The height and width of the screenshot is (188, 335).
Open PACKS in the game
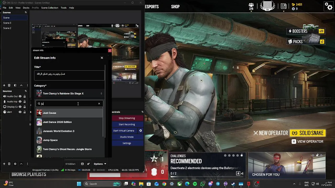pyautogui.click(x=306, y=42)
